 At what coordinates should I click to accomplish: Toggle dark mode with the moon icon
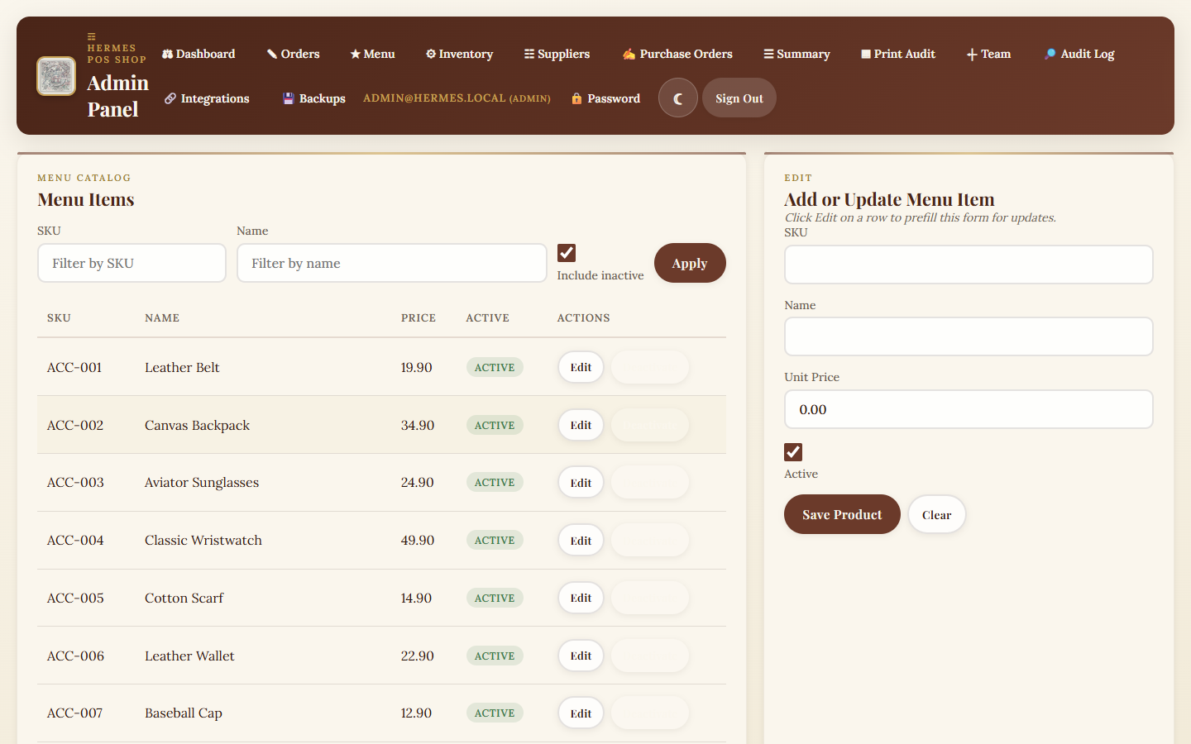coord(677,98)
